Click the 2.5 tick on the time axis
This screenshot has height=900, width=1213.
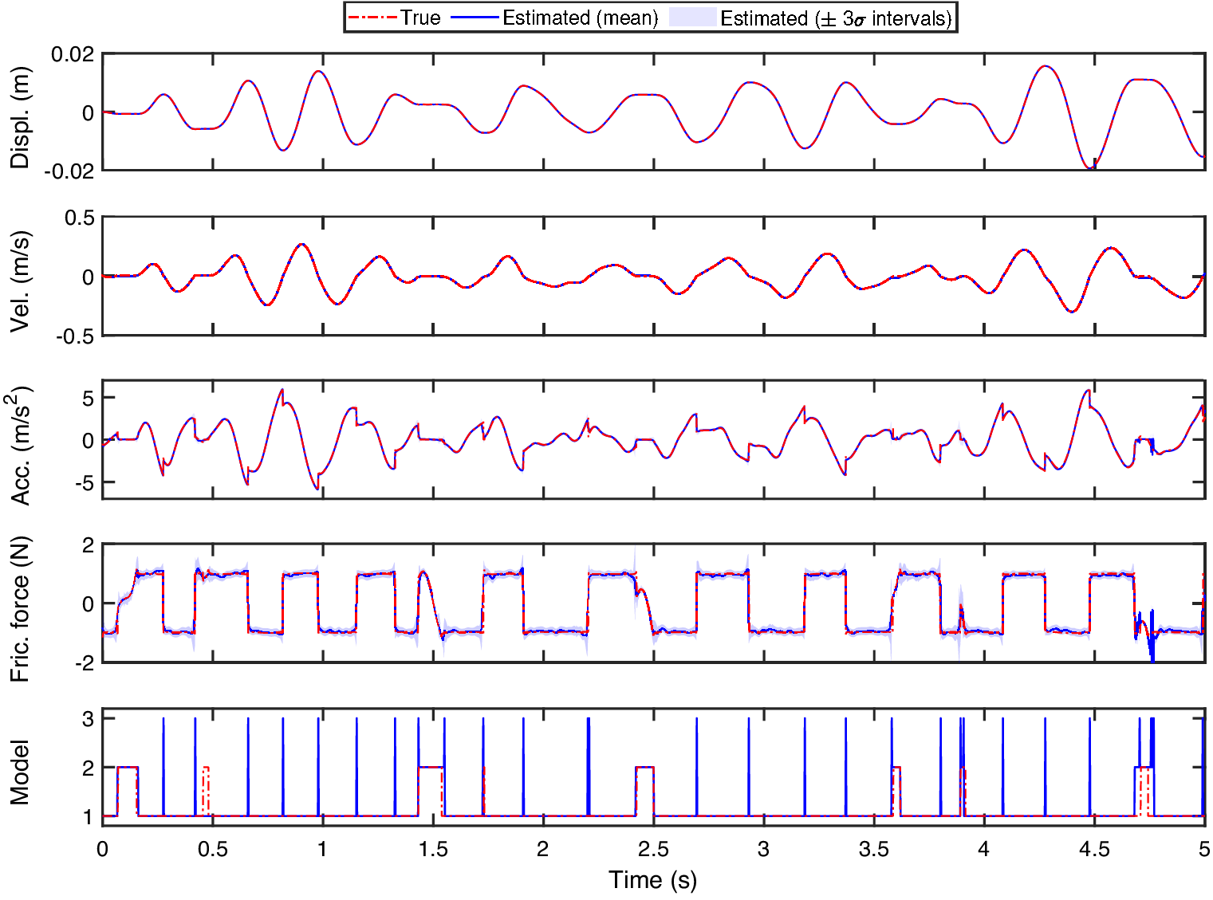(653, 849)
